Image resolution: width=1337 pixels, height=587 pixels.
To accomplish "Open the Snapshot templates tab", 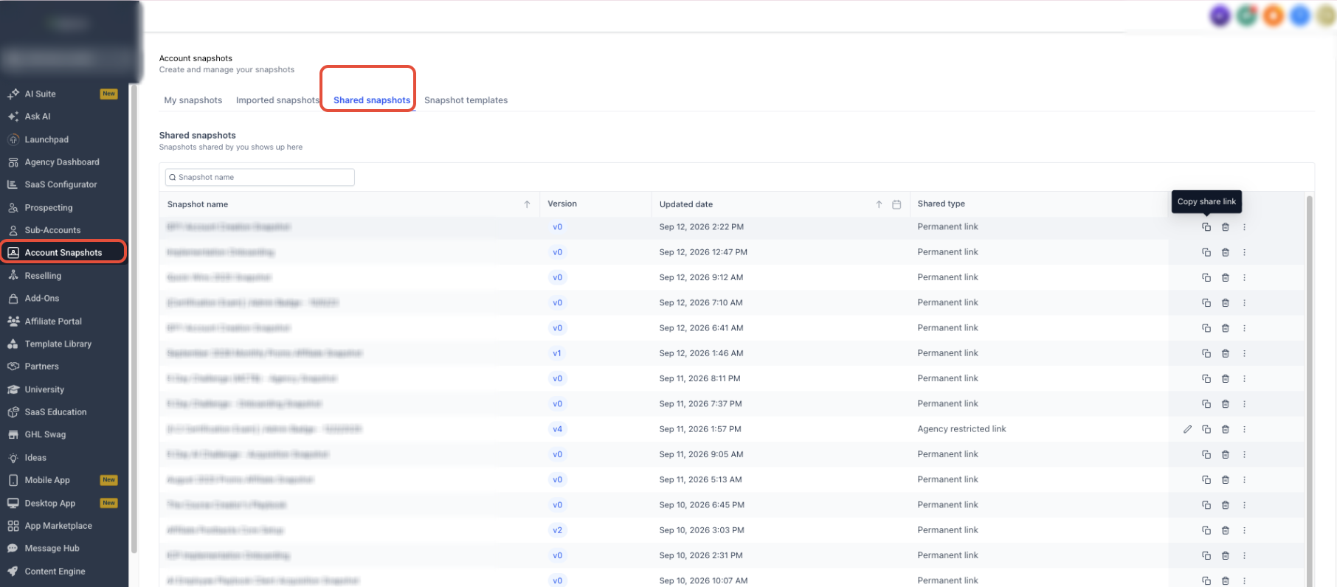I will point(466,100).
